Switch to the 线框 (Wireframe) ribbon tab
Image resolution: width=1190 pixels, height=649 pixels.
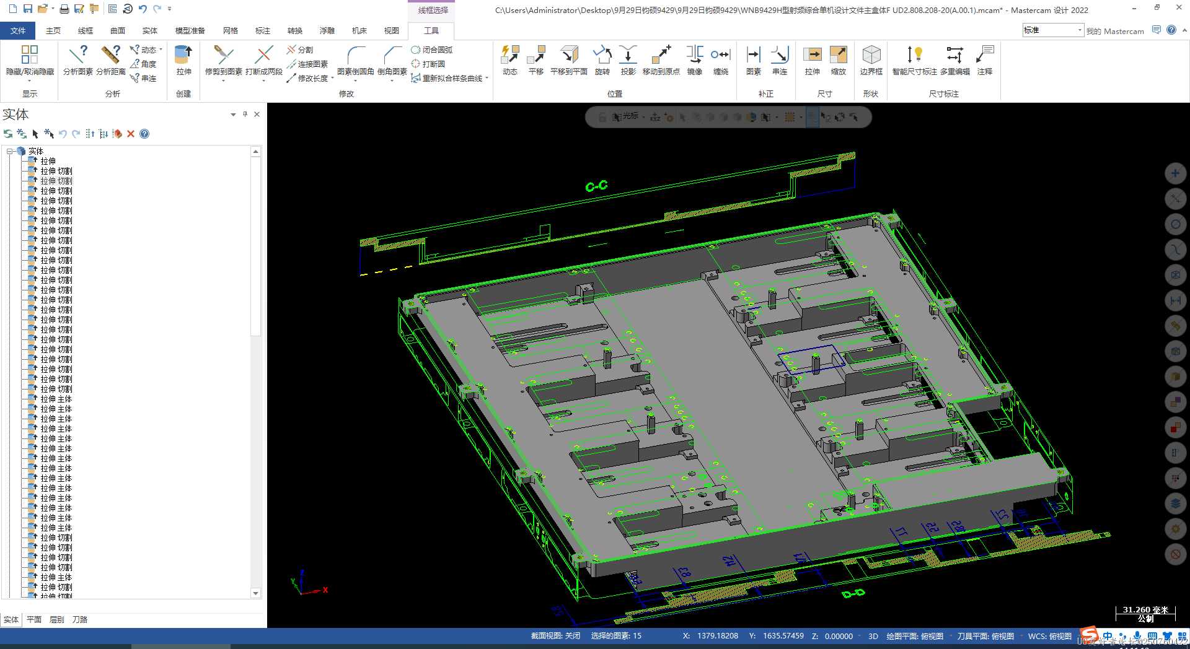pyautogui.click(x=86, y=30)
